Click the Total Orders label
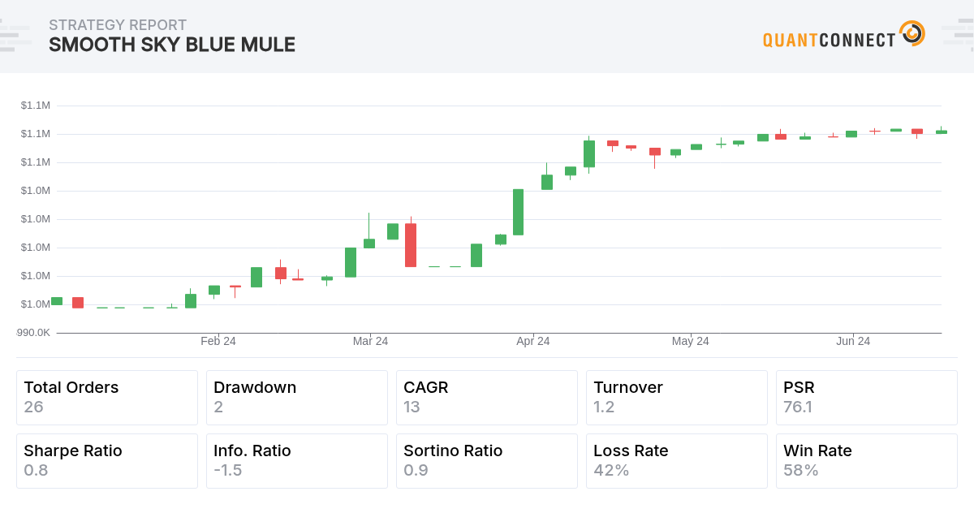Viewport: 974px width, 513px height. (x=71, y=387)
